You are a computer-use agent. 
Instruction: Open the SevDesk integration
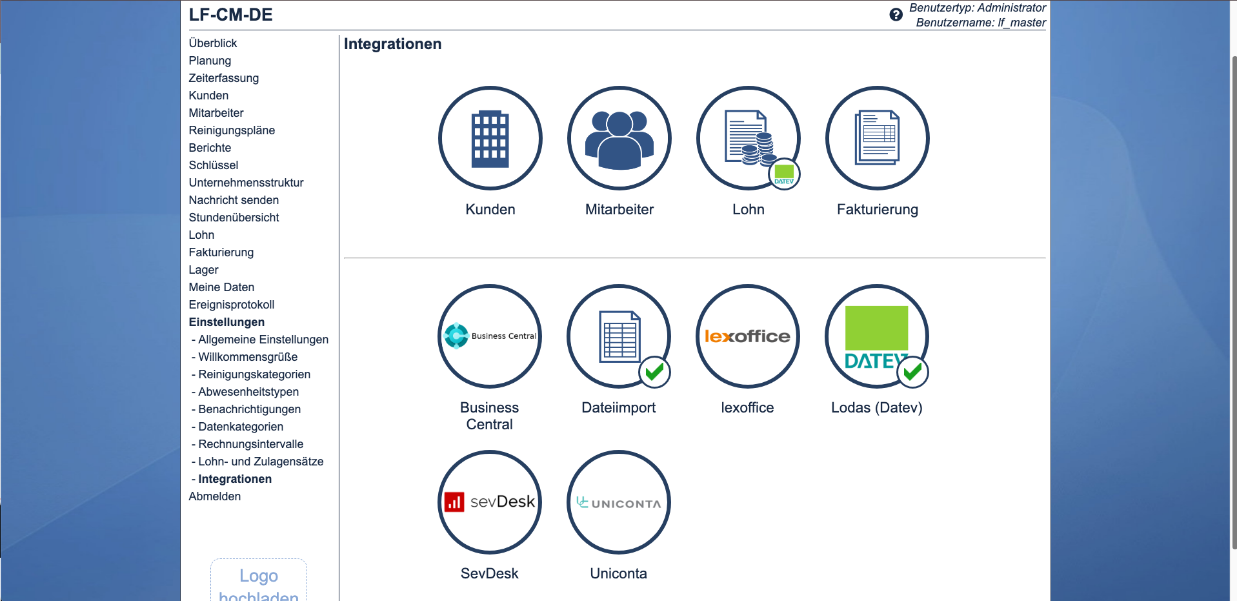click(x=489, y=502)
